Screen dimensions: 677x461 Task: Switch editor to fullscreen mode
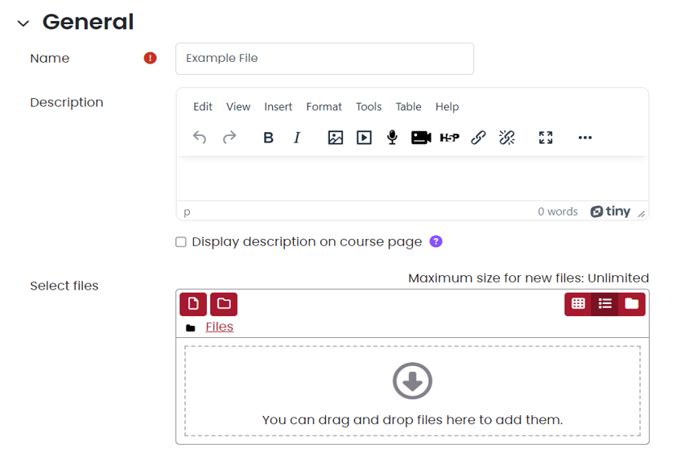[x=546, y=138]
